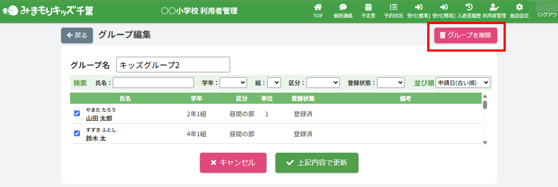558x187 pixels.
Task: Click the グループ名 text field
Action: (173, 65)
